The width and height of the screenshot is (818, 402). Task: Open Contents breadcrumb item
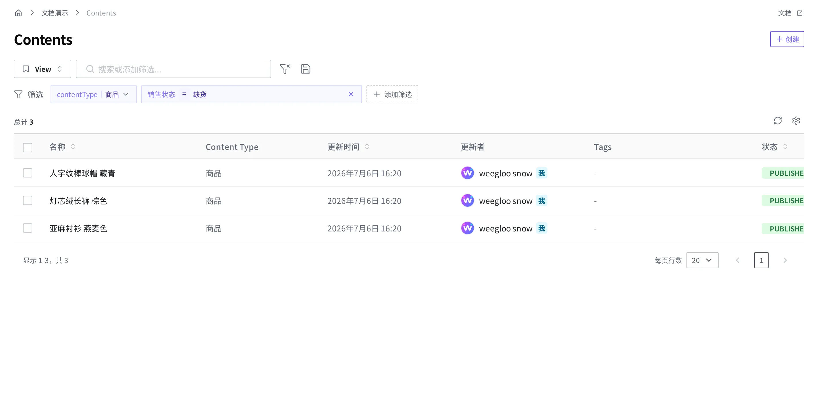(x=101, y=13)
